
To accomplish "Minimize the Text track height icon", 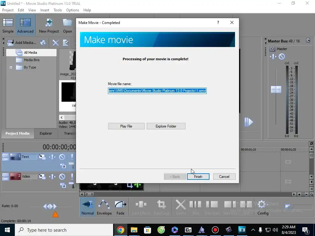I will tap(6, 157).
